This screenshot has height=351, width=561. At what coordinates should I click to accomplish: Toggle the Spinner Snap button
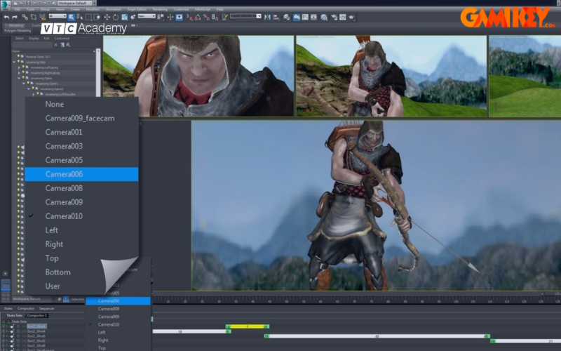[x=215, y=17]
